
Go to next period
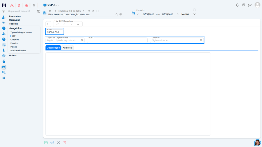[x=178, y=14]
